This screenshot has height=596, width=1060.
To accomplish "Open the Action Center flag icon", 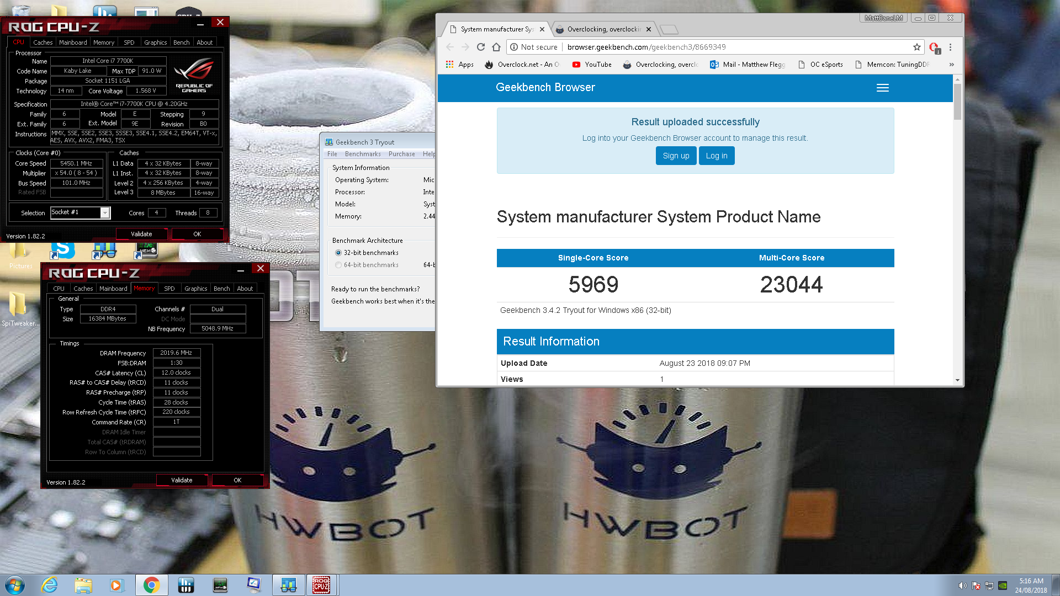I will click(x=976, y=586).
